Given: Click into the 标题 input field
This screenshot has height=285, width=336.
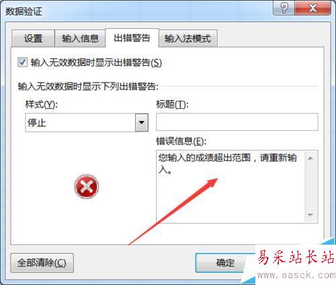Looking at the screenshot, I should click(x=237, y=122).
